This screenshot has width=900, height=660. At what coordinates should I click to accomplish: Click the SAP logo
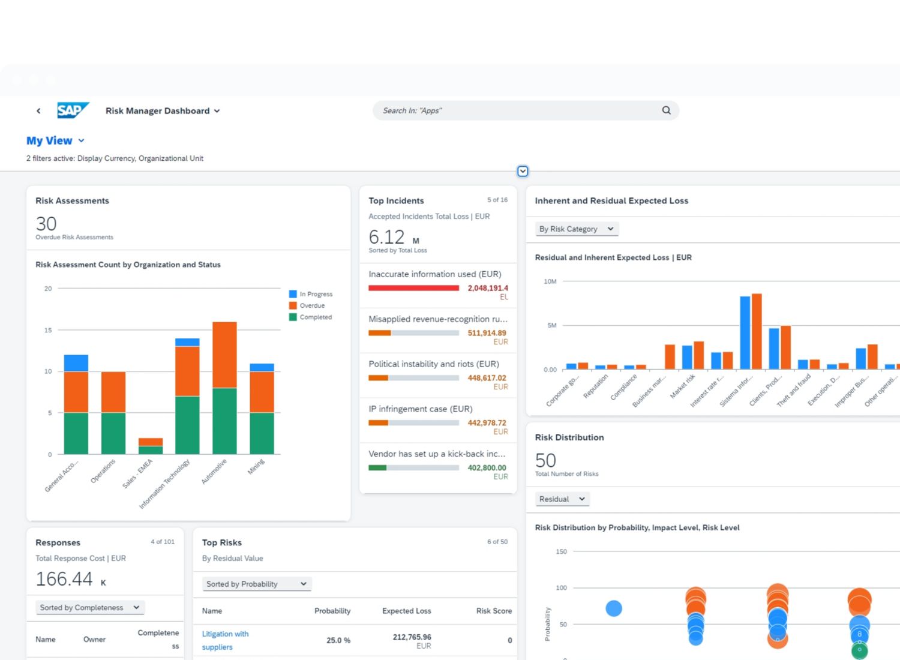point(73,110)
